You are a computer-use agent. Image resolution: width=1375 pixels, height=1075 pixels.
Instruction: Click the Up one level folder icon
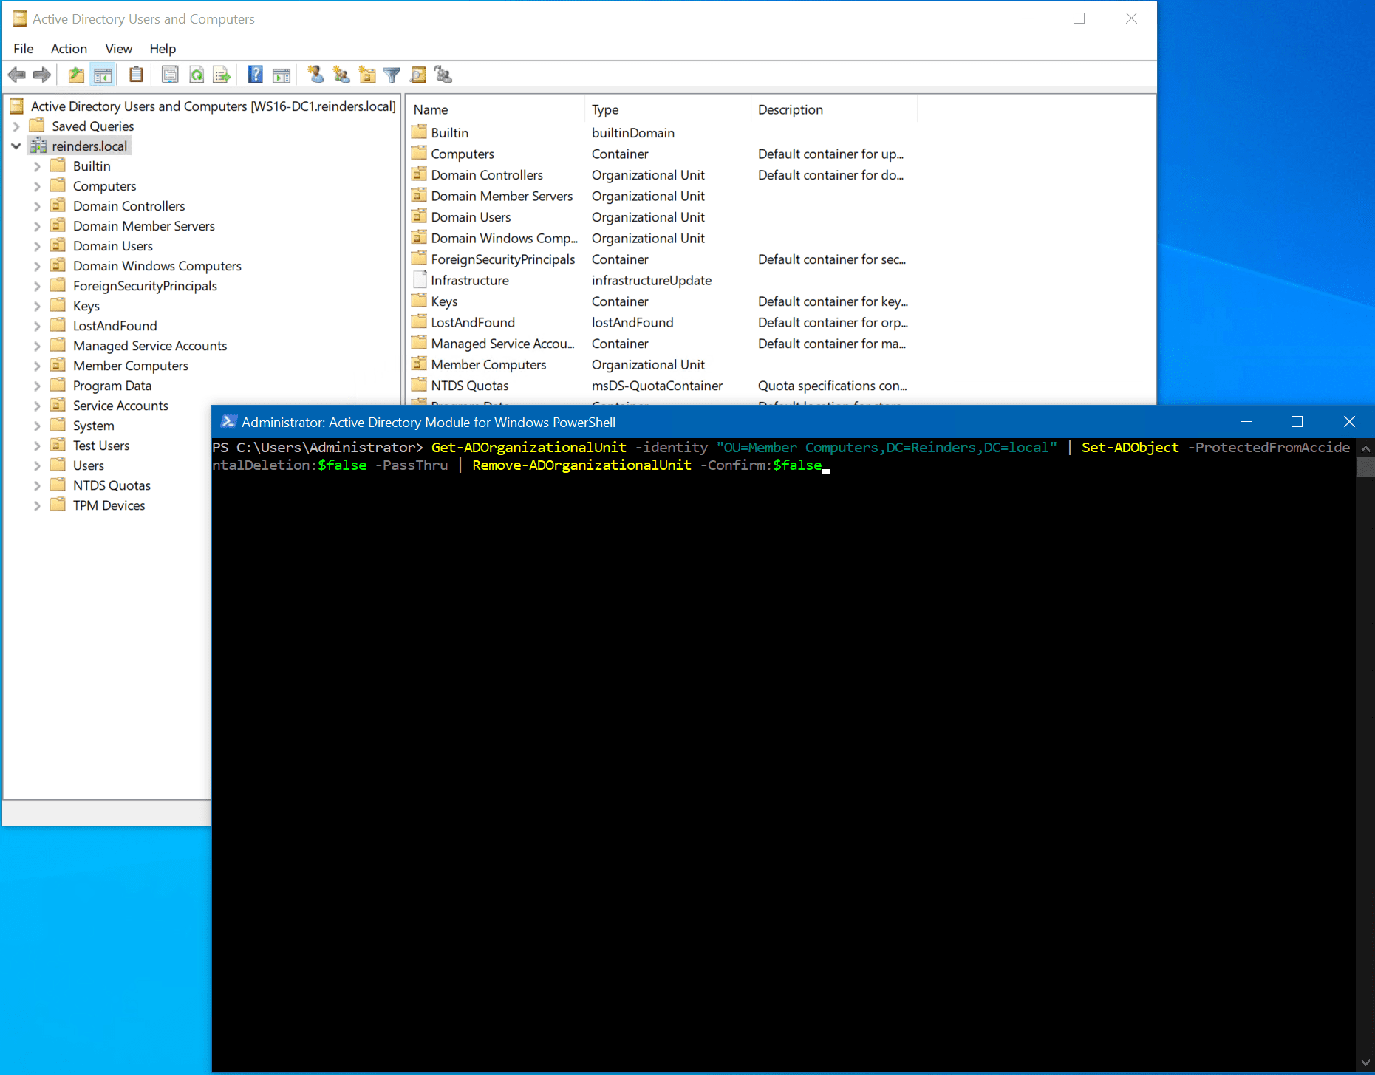click(x=76, y=75)
